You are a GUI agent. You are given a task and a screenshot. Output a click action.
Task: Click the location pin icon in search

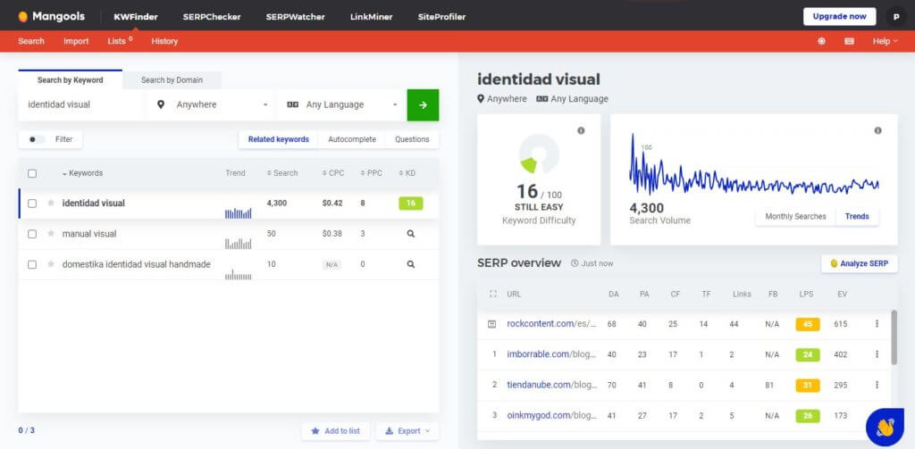pos(161,105)
